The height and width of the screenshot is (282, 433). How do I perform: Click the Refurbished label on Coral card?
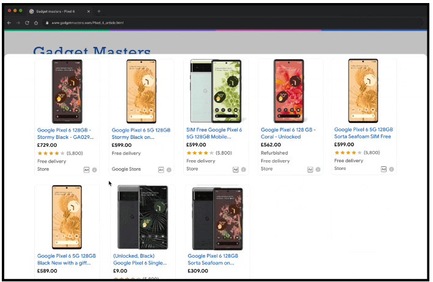click(274, 153)
